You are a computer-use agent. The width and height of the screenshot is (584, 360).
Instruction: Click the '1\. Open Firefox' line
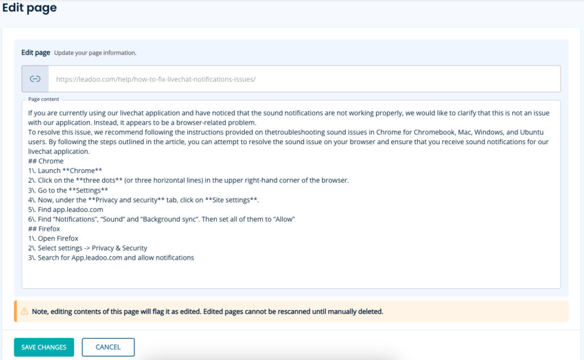pyautogui.click(x=53, y=239)
